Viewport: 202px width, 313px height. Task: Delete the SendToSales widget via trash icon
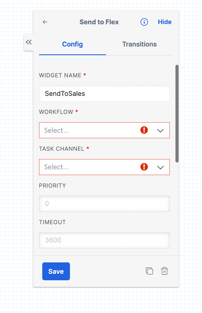pyautogui.click(x=165, y=271)
